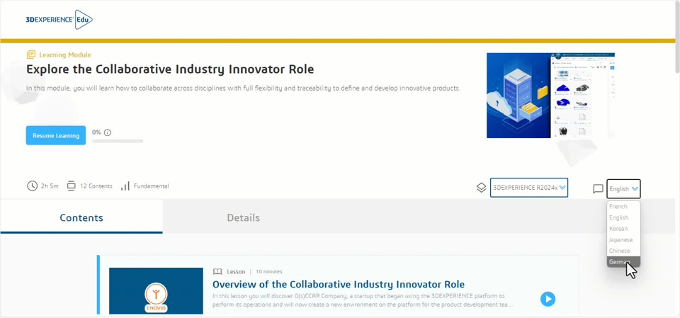The image size is (680, 318).
Task: Click the course progress bar
Action: 118,141
